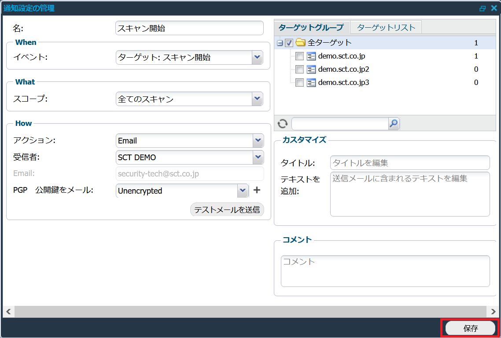The width and height of the screenshot is (501, 338).
Task: Check the demo.sct.co.jp2 checkbox
Action: click(299, 70)
